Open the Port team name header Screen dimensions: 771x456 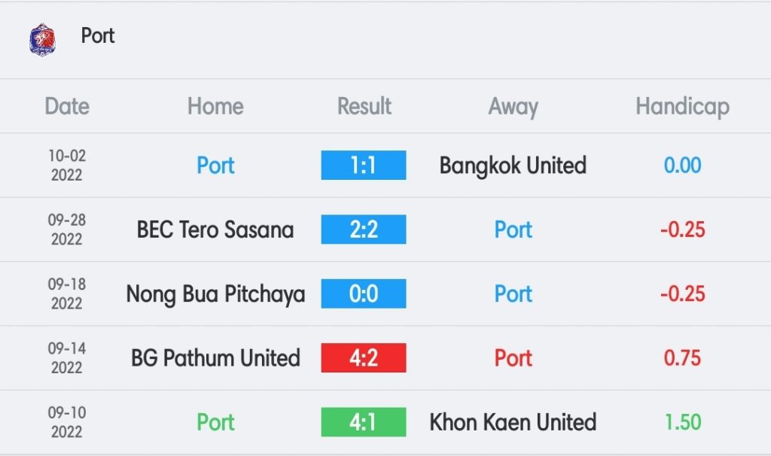coord(98,35)
